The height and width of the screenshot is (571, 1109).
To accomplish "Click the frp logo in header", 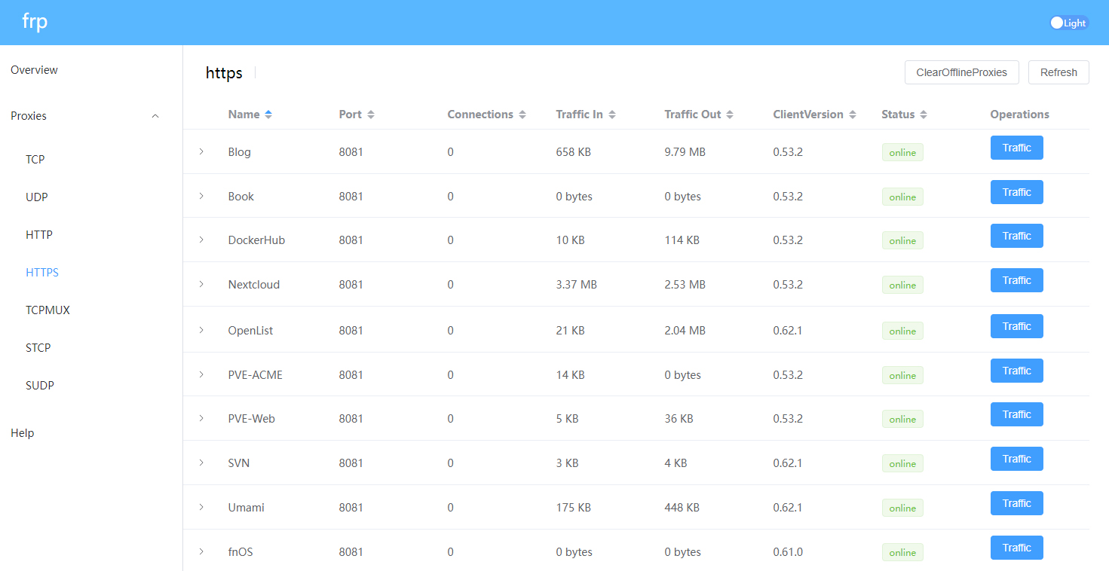I will (35, 22).
